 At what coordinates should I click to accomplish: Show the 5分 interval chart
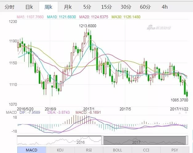pyautogui.click(x=87, y=7)
